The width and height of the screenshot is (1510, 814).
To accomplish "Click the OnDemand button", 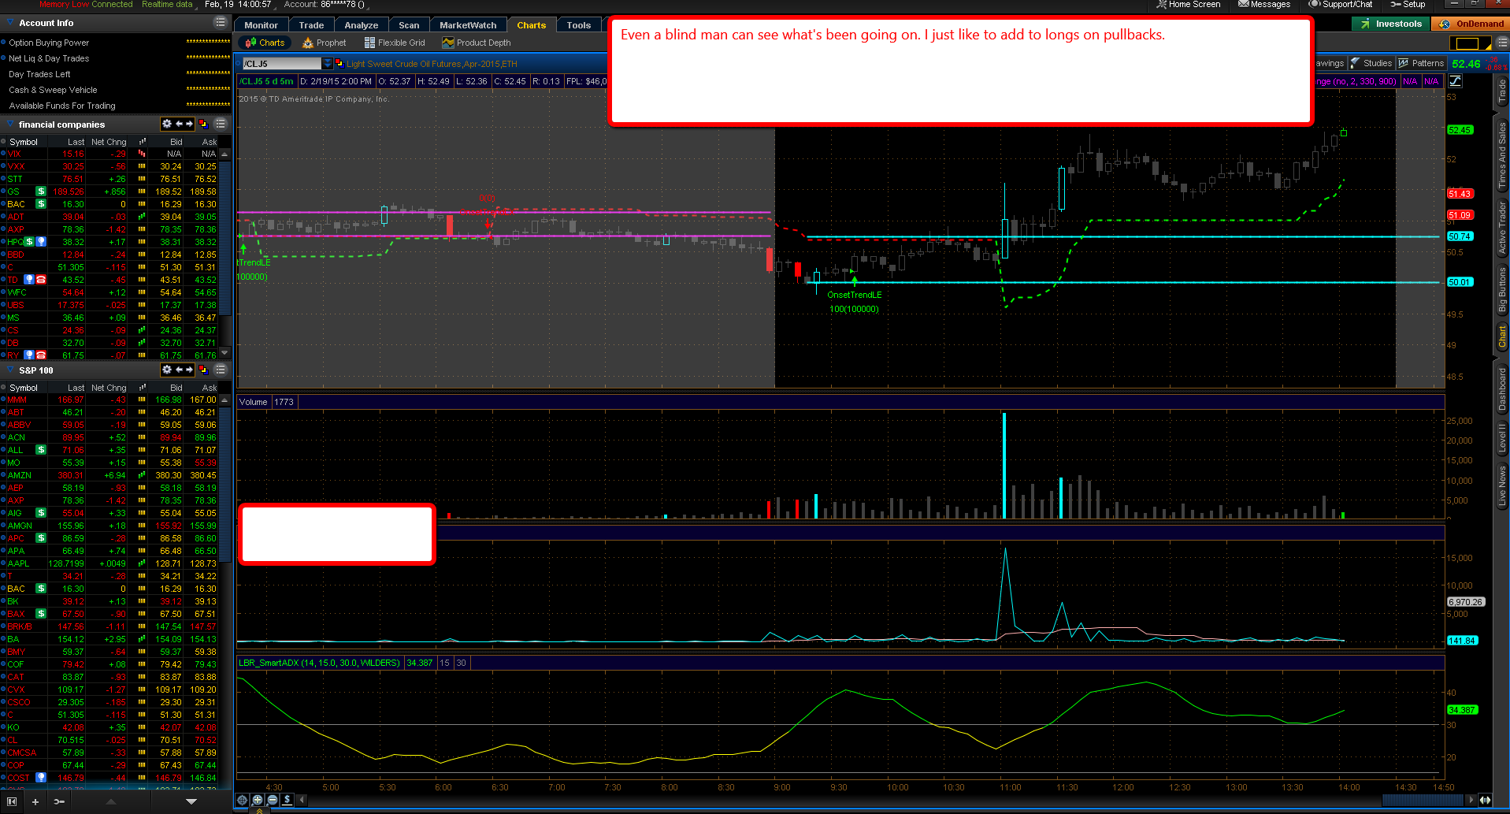I will (x=1471, y=24).
